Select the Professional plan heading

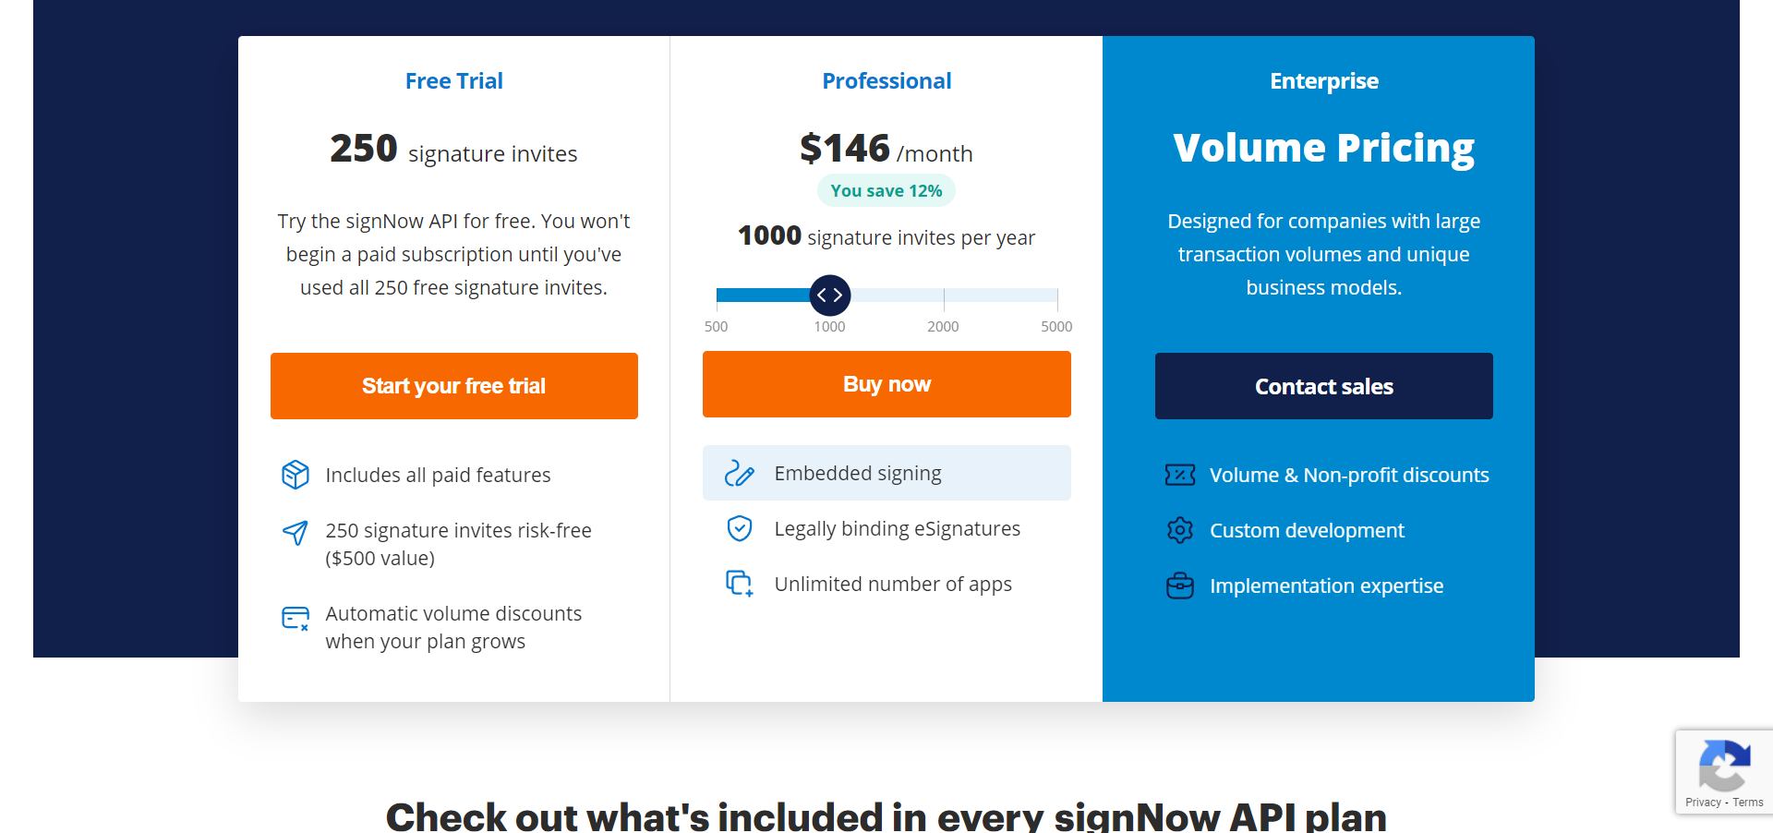click(886, 81)
